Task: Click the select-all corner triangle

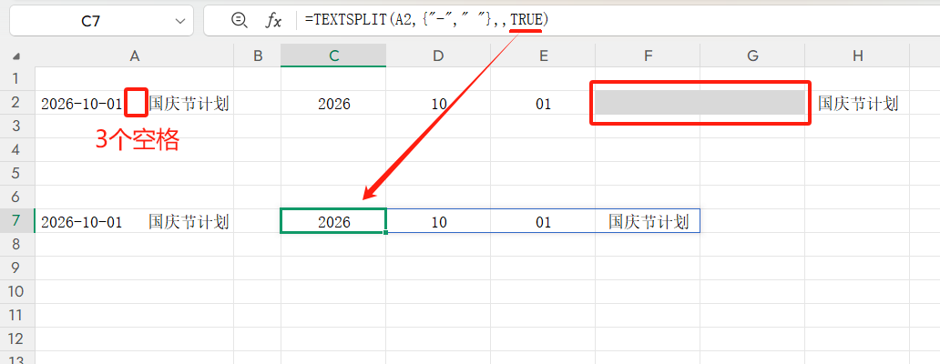Action: pos(16,56)
